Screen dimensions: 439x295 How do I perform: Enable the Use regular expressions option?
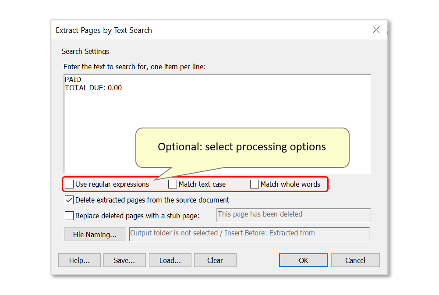point(69,184)
